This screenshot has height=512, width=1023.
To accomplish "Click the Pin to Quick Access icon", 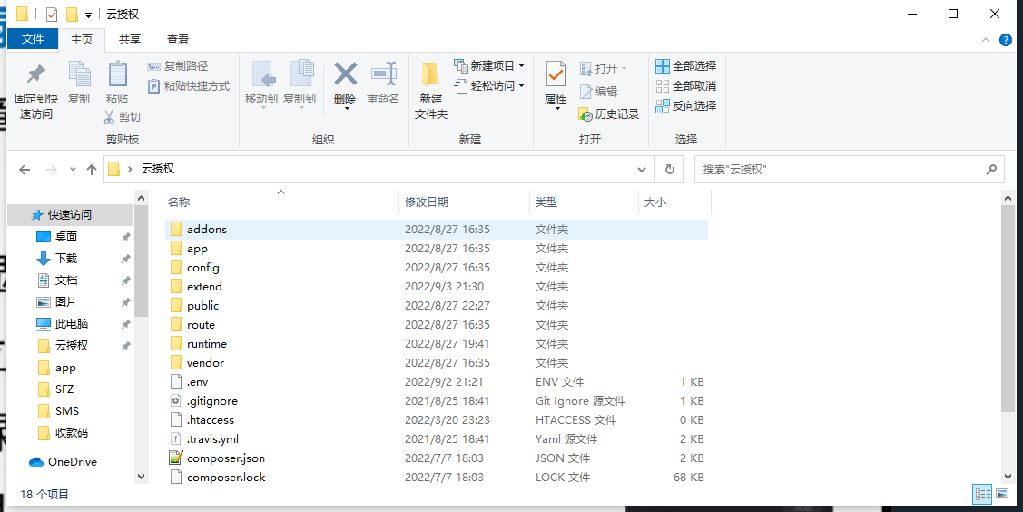I will click(36, 75).
